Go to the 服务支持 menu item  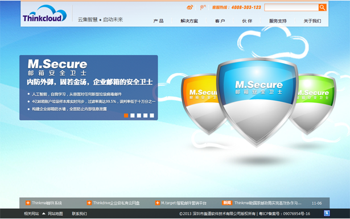coord(278,21)
